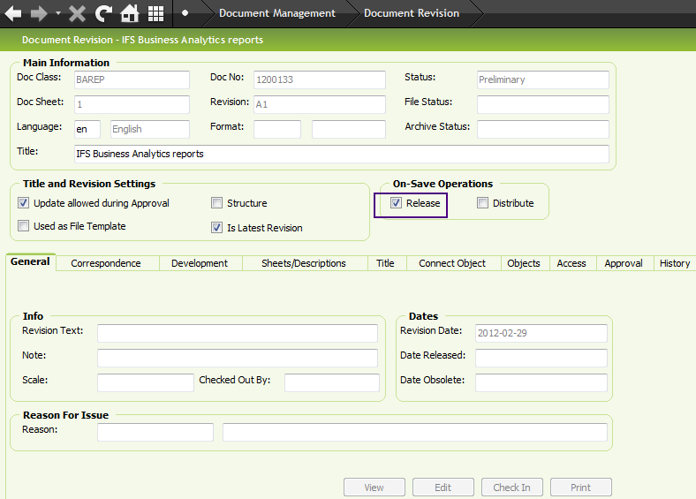Click the File Status field

pos(543,104)
